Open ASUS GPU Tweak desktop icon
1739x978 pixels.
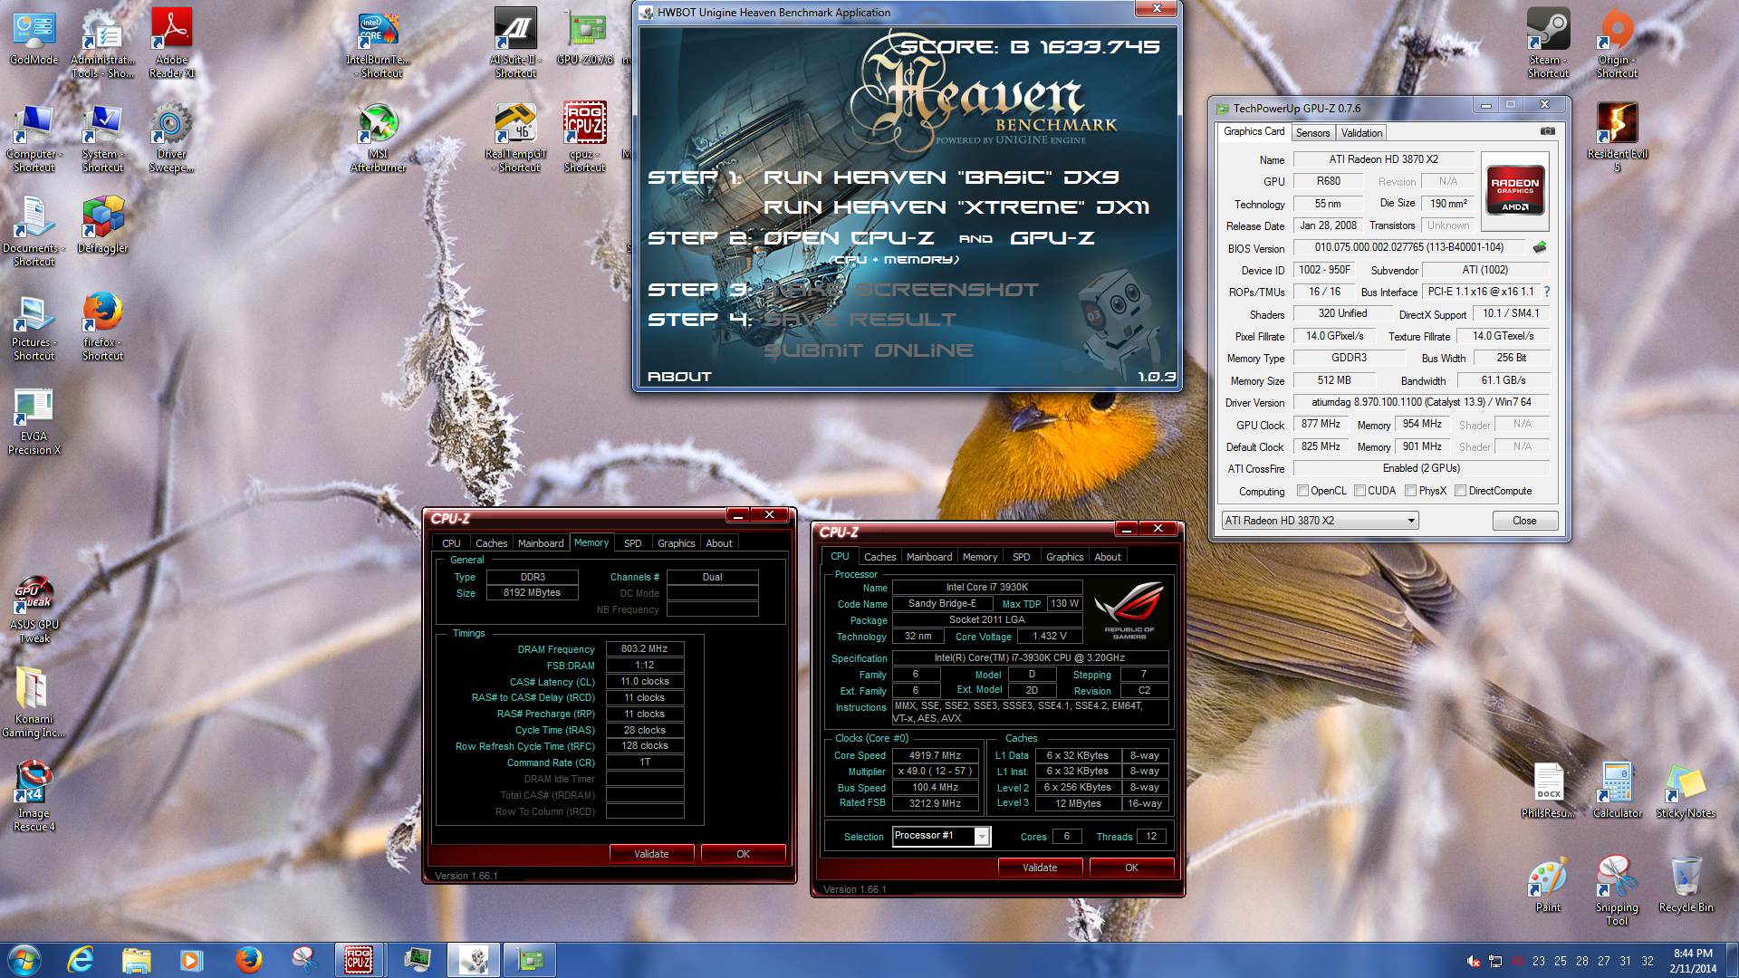tap(34, 609)
